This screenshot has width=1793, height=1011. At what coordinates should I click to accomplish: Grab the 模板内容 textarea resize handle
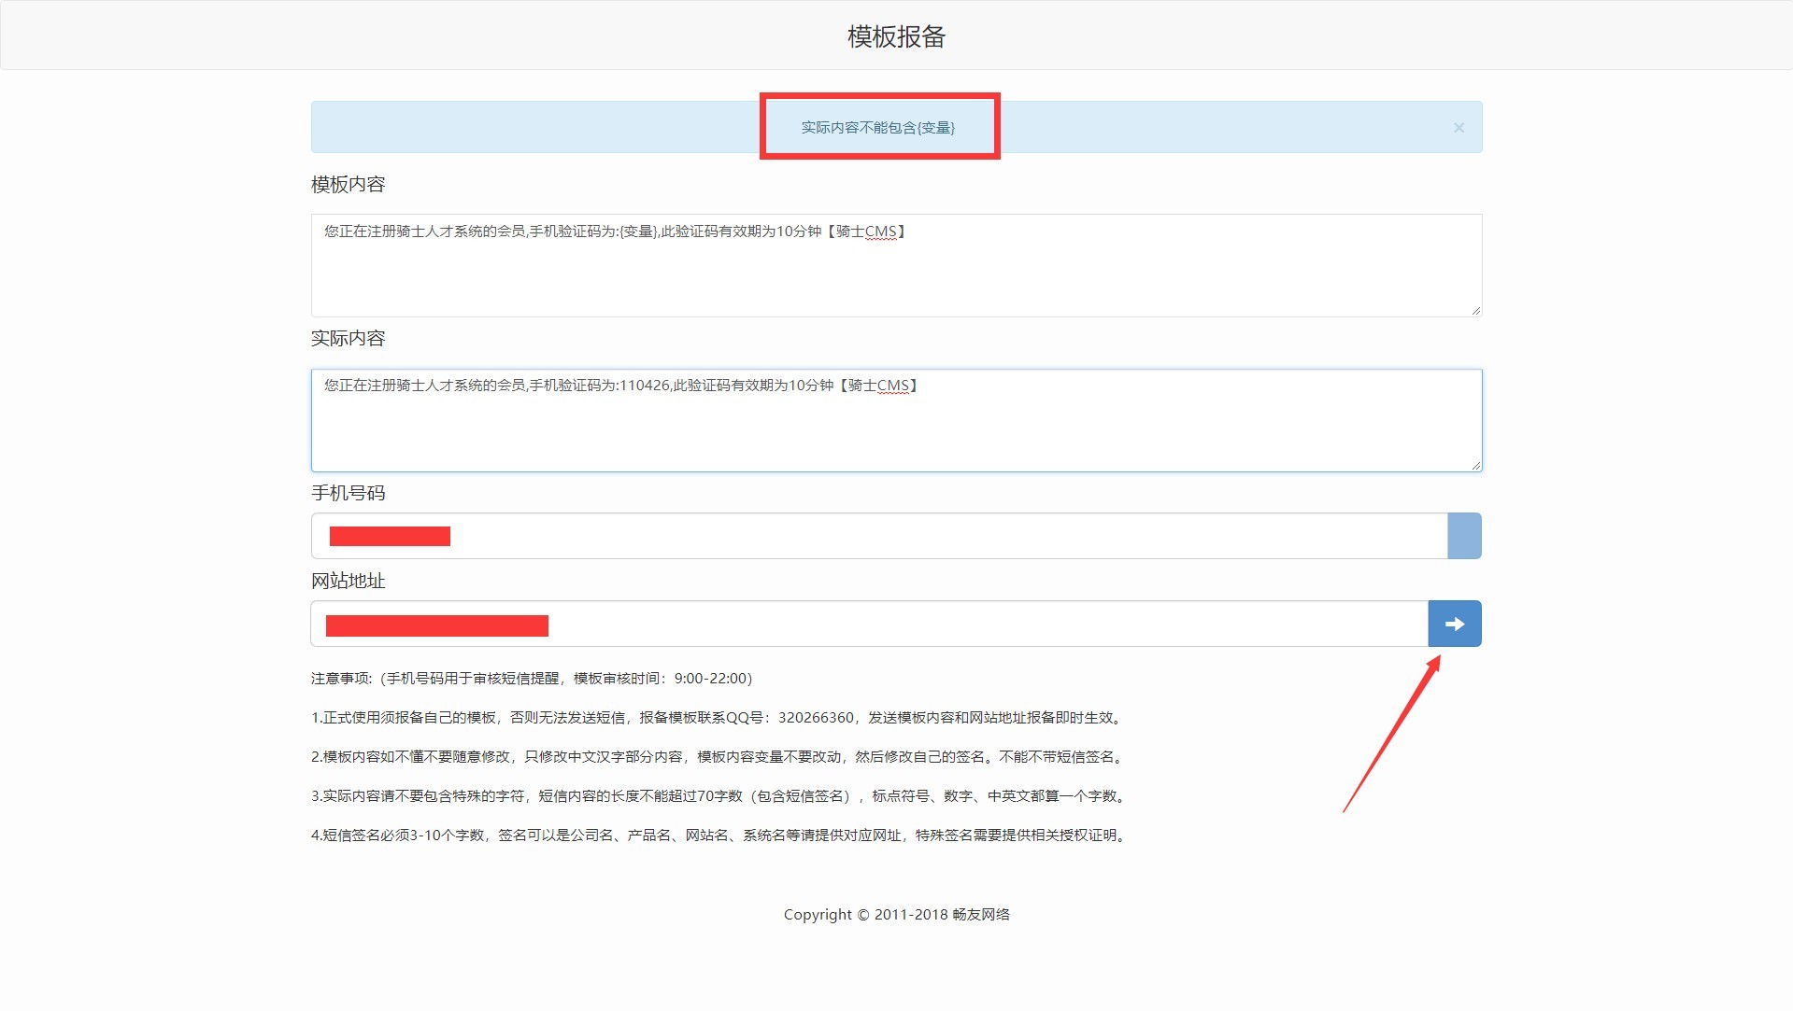tap(1475, 311)
